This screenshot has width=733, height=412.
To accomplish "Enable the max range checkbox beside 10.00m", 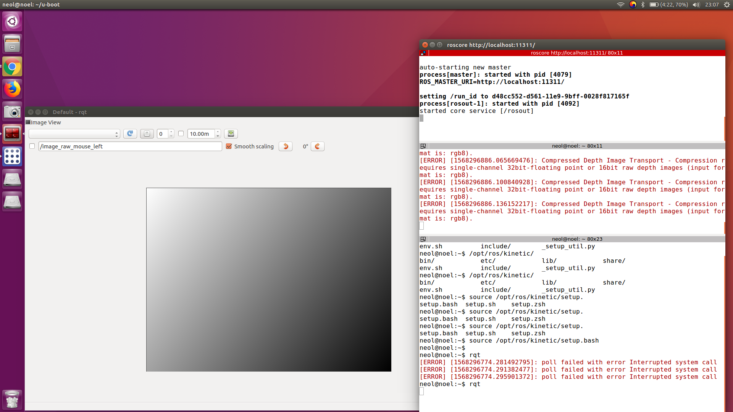I will [x=181, y=134].
